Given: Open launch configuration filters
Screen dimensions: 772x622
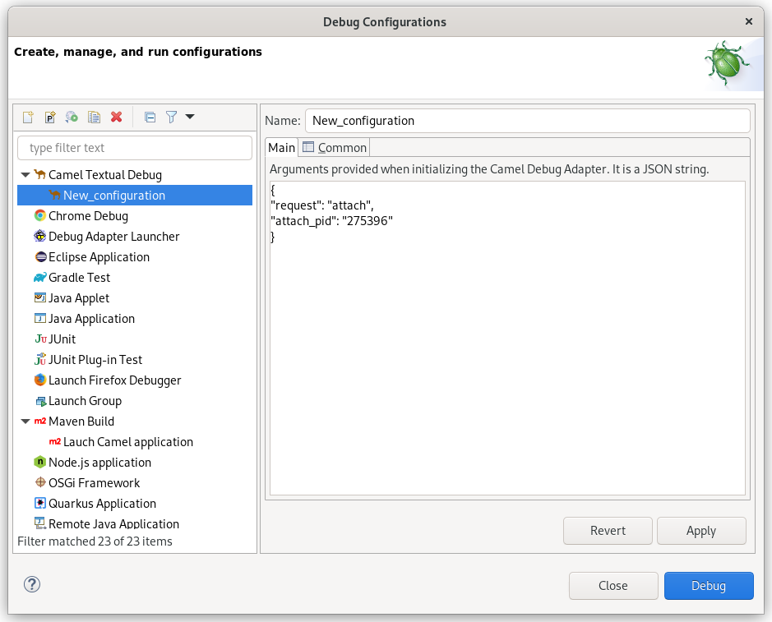Looking at the screenshot, I should pyautogui.click(x=171, y=117).
